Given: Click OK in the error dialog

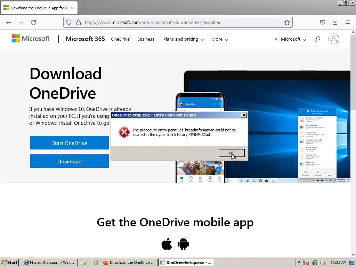Looking at the screenshot, I should point(231,153).
